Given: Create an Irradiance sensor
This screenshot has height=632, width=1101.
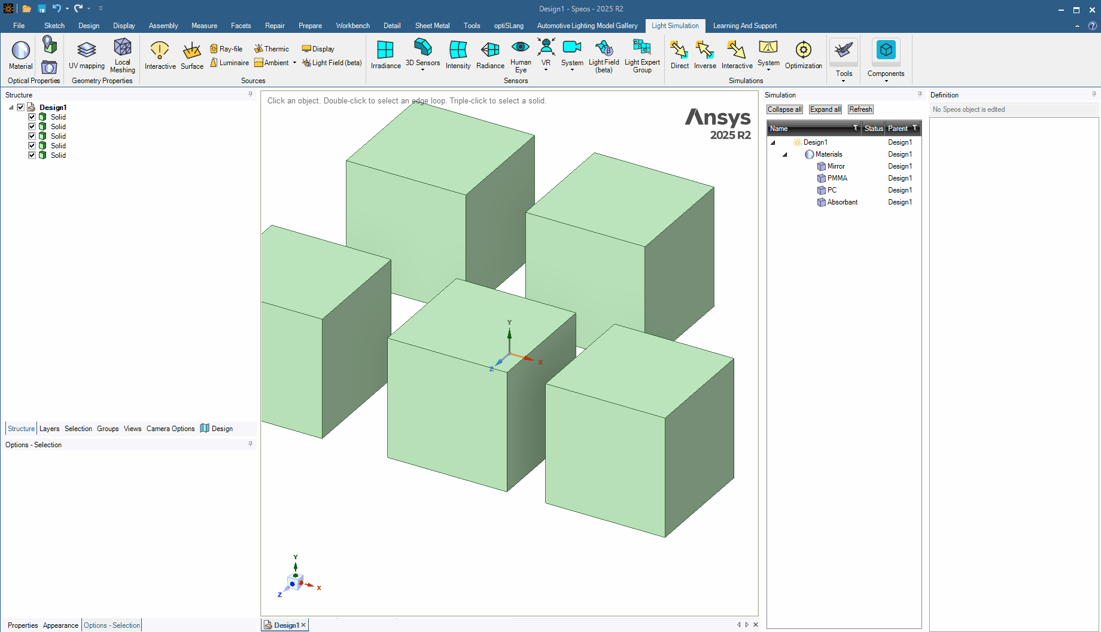Looking at the screenshot, I should click(x=385, y=55).
